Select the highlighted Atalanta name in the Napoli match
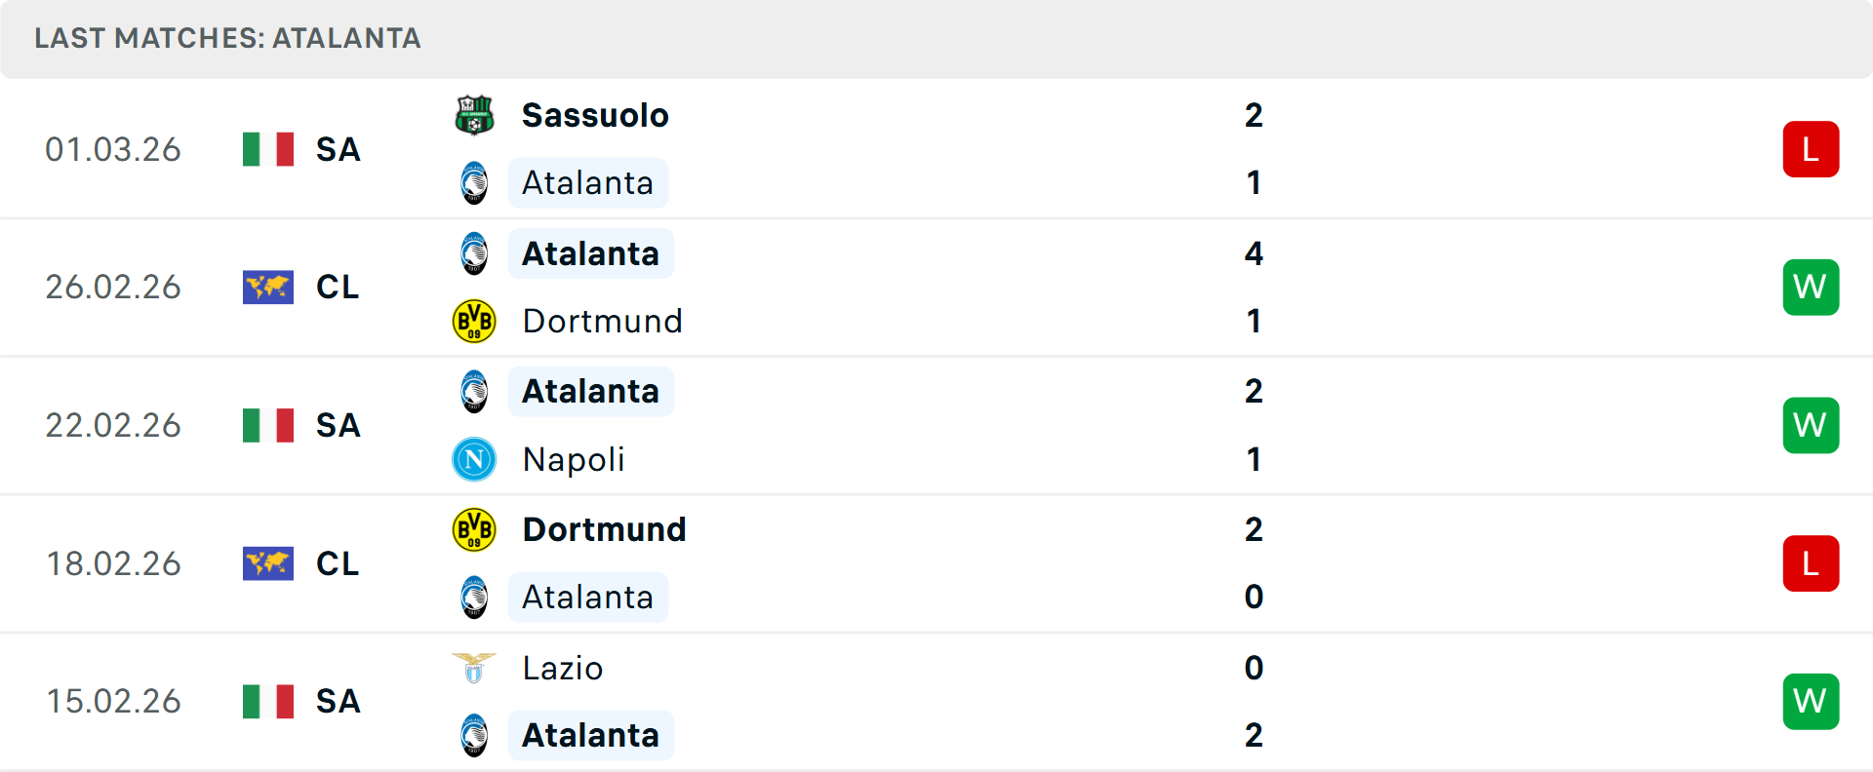Image resolution: width=1873 pixels, height=772 pixels. (x=590, y=391)
